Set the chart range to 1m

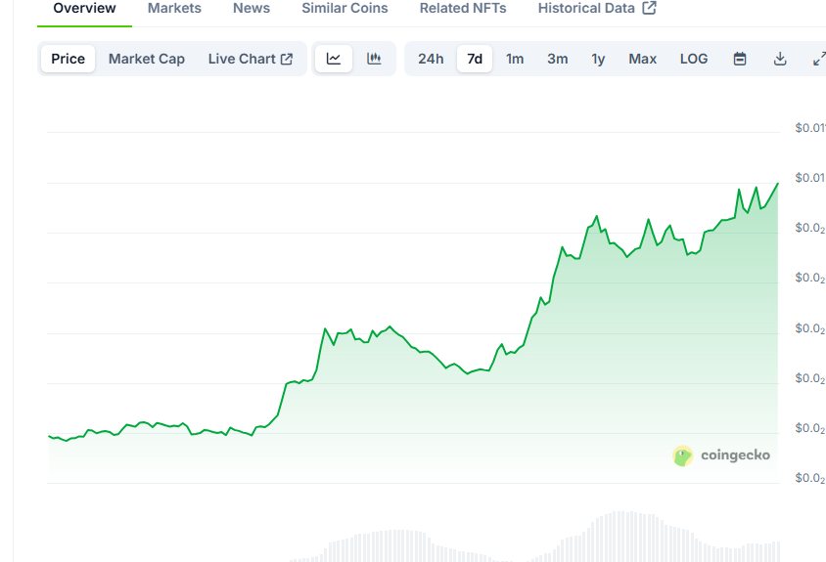[x=515, y=59]
